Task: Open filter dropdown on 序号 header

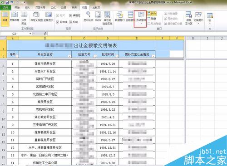Action: pos(17,56)
